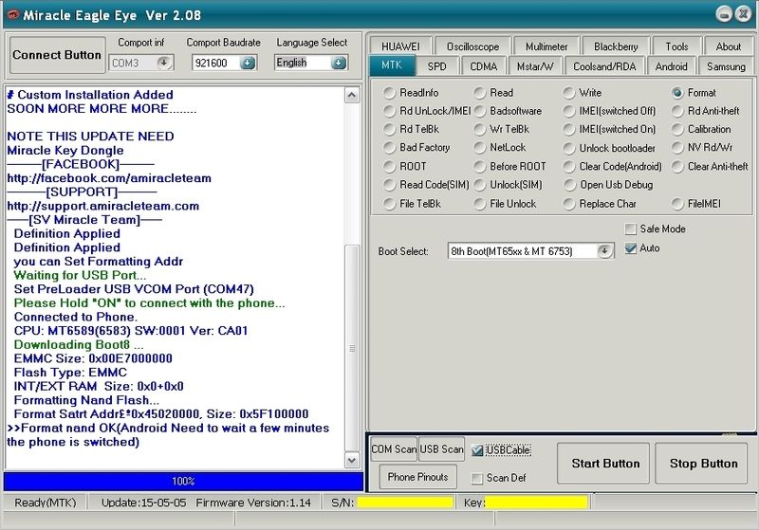759x530 pixels.
Task: Switch to the Blackberry tab
Action: 615,46
